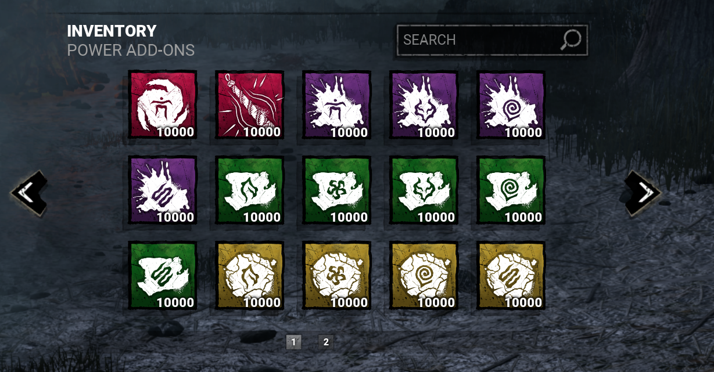Go to inventory page 2

(x=326, y=342)
